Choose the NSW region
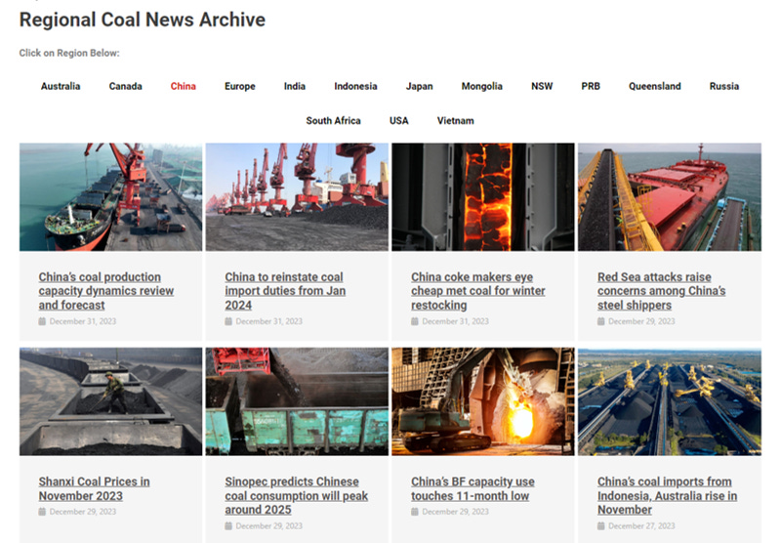Viewport: 780px width, 543px height. pos(542,86)
